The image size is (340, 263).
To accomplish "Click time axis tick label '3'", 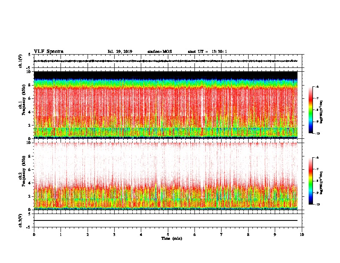I will pos(114,235).
